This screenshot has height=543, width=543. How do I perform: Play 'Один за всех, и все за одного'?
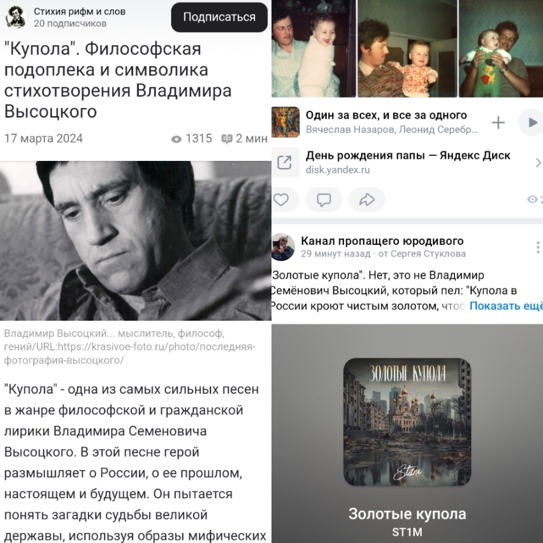[x=532, y=122]
